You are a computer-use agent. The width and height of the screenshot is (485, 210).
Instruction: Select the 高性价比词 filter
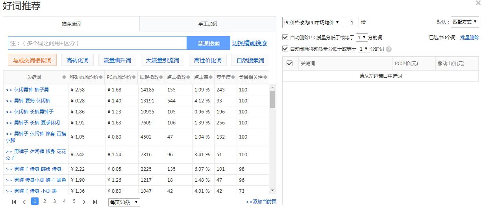[208, 60]
